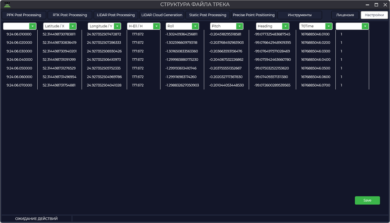This screenshot has width=390, height=223.
Task: Click heading value -99.076497571028469
Action: point(272,51)
